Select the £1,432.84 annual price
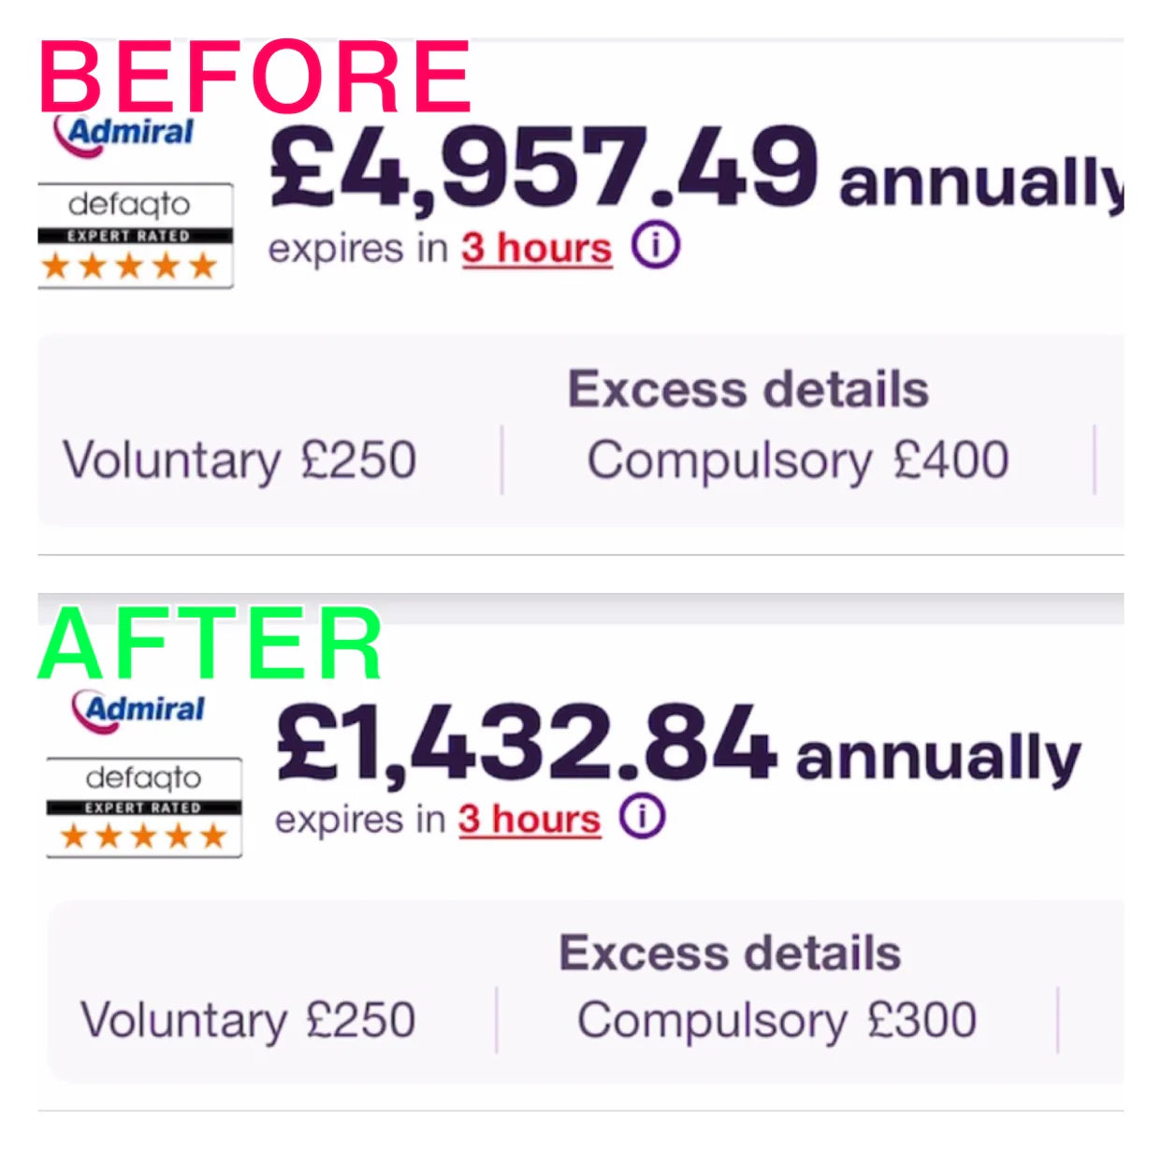Image resolution: width=1162 pixels, height=1149 pixels. click(x=526, y=744)
